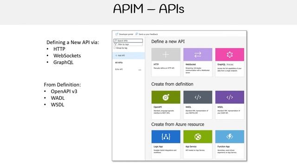Click the WSDL tile title text
The width and height of the screenshot is (297, 167).
click(220, 107)
